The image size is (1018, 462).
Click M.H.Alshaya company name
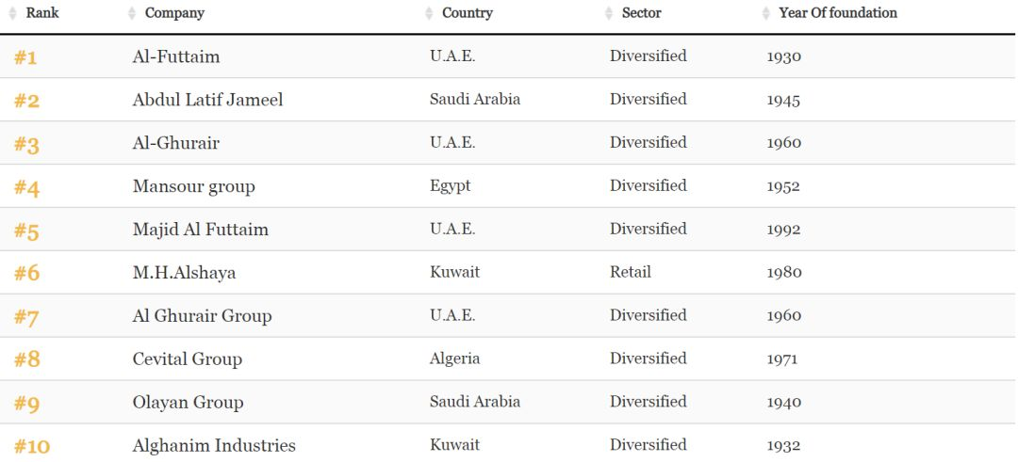185,273
